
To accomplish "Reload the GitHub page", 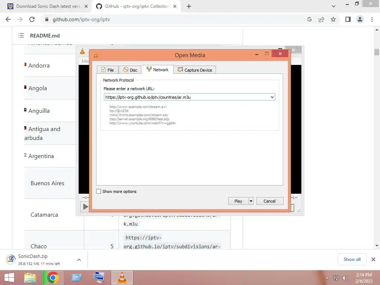I will point(32,19).
